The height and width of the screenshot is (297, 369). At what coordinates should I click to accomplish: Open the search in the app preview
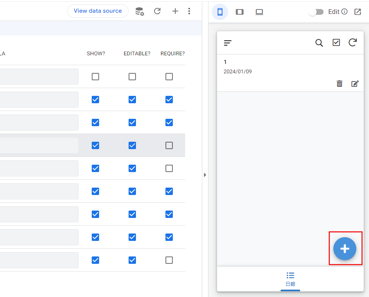(319, 43)
